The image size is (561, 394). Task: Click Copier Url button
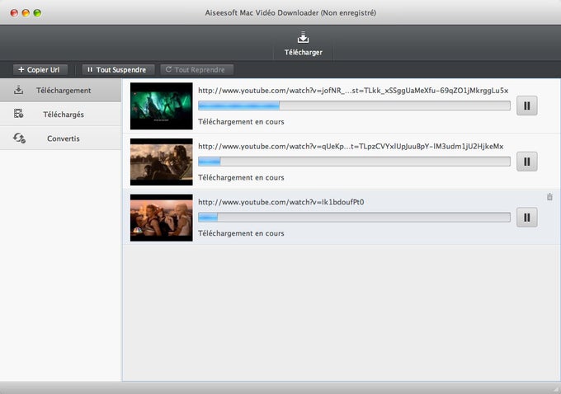[40, 70]
